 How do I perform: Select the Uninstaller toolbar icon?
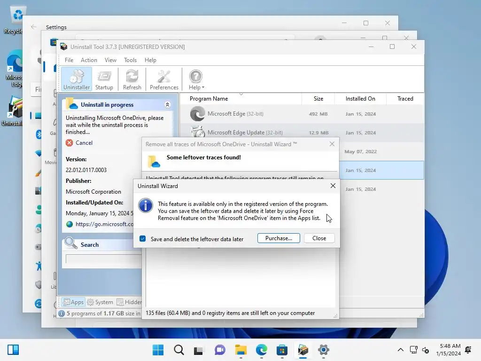pos(77,79)
